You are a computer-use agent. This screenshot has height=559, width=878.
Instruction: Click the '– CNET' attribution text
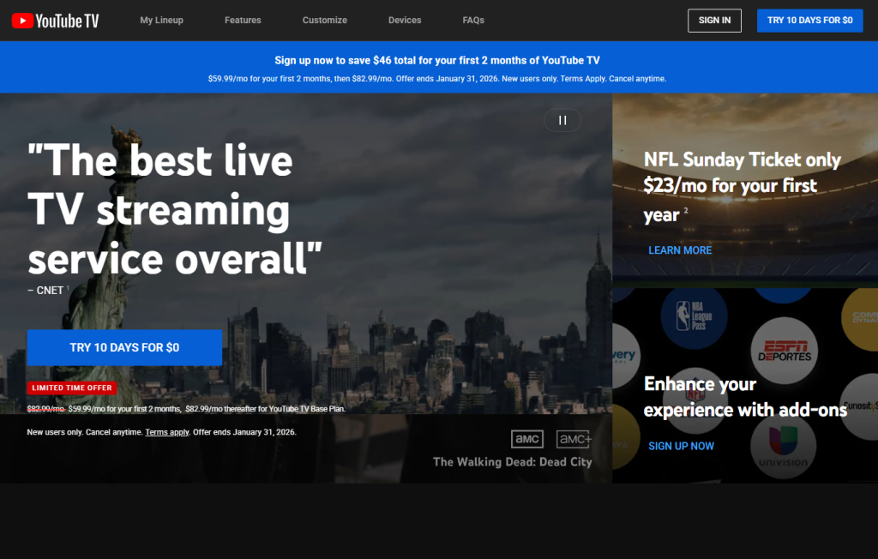pyautogui.click(x=46, y=290)
